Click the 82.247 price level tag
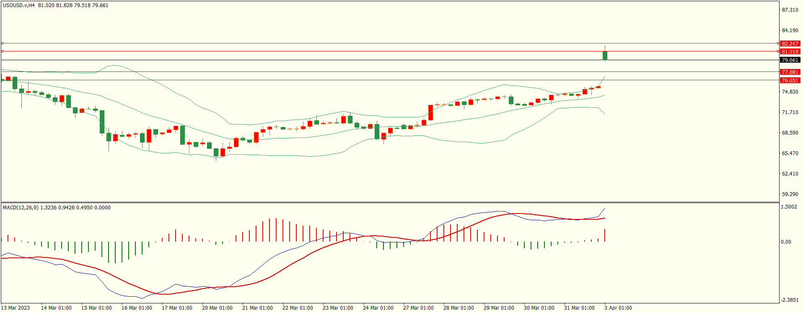Viewport: 803px width, 313px height. (x=790, y=43)
